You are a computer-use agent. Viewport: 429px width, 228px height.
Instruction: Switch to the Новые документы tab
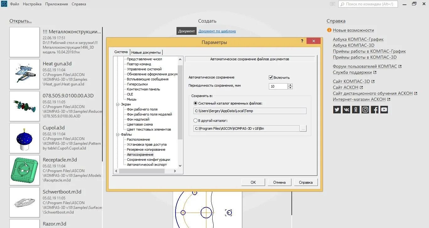tap(146, 52)
